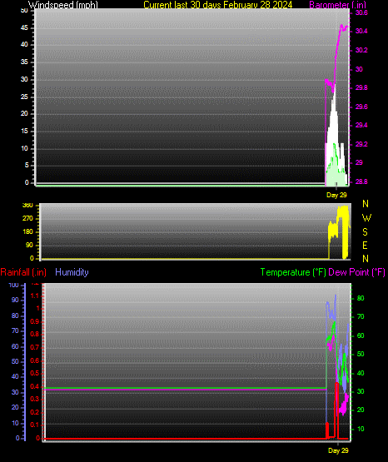Click the red rainfall spike near Day 29

pyautogui.click(x=336, y=410)
